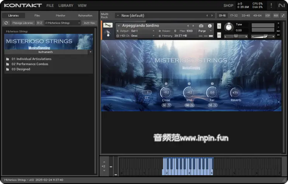Switch to the Files tab
Screen dimensions: 288x184
click(x=37, y=15)
